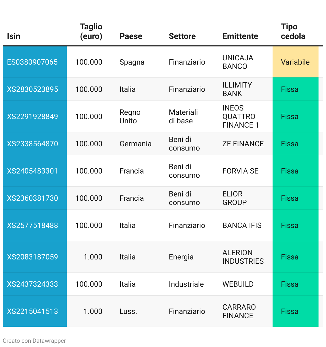Click the Tipo cedola column header
The height and width of the screenshot is (347, 326).
[x=293, y=31]
